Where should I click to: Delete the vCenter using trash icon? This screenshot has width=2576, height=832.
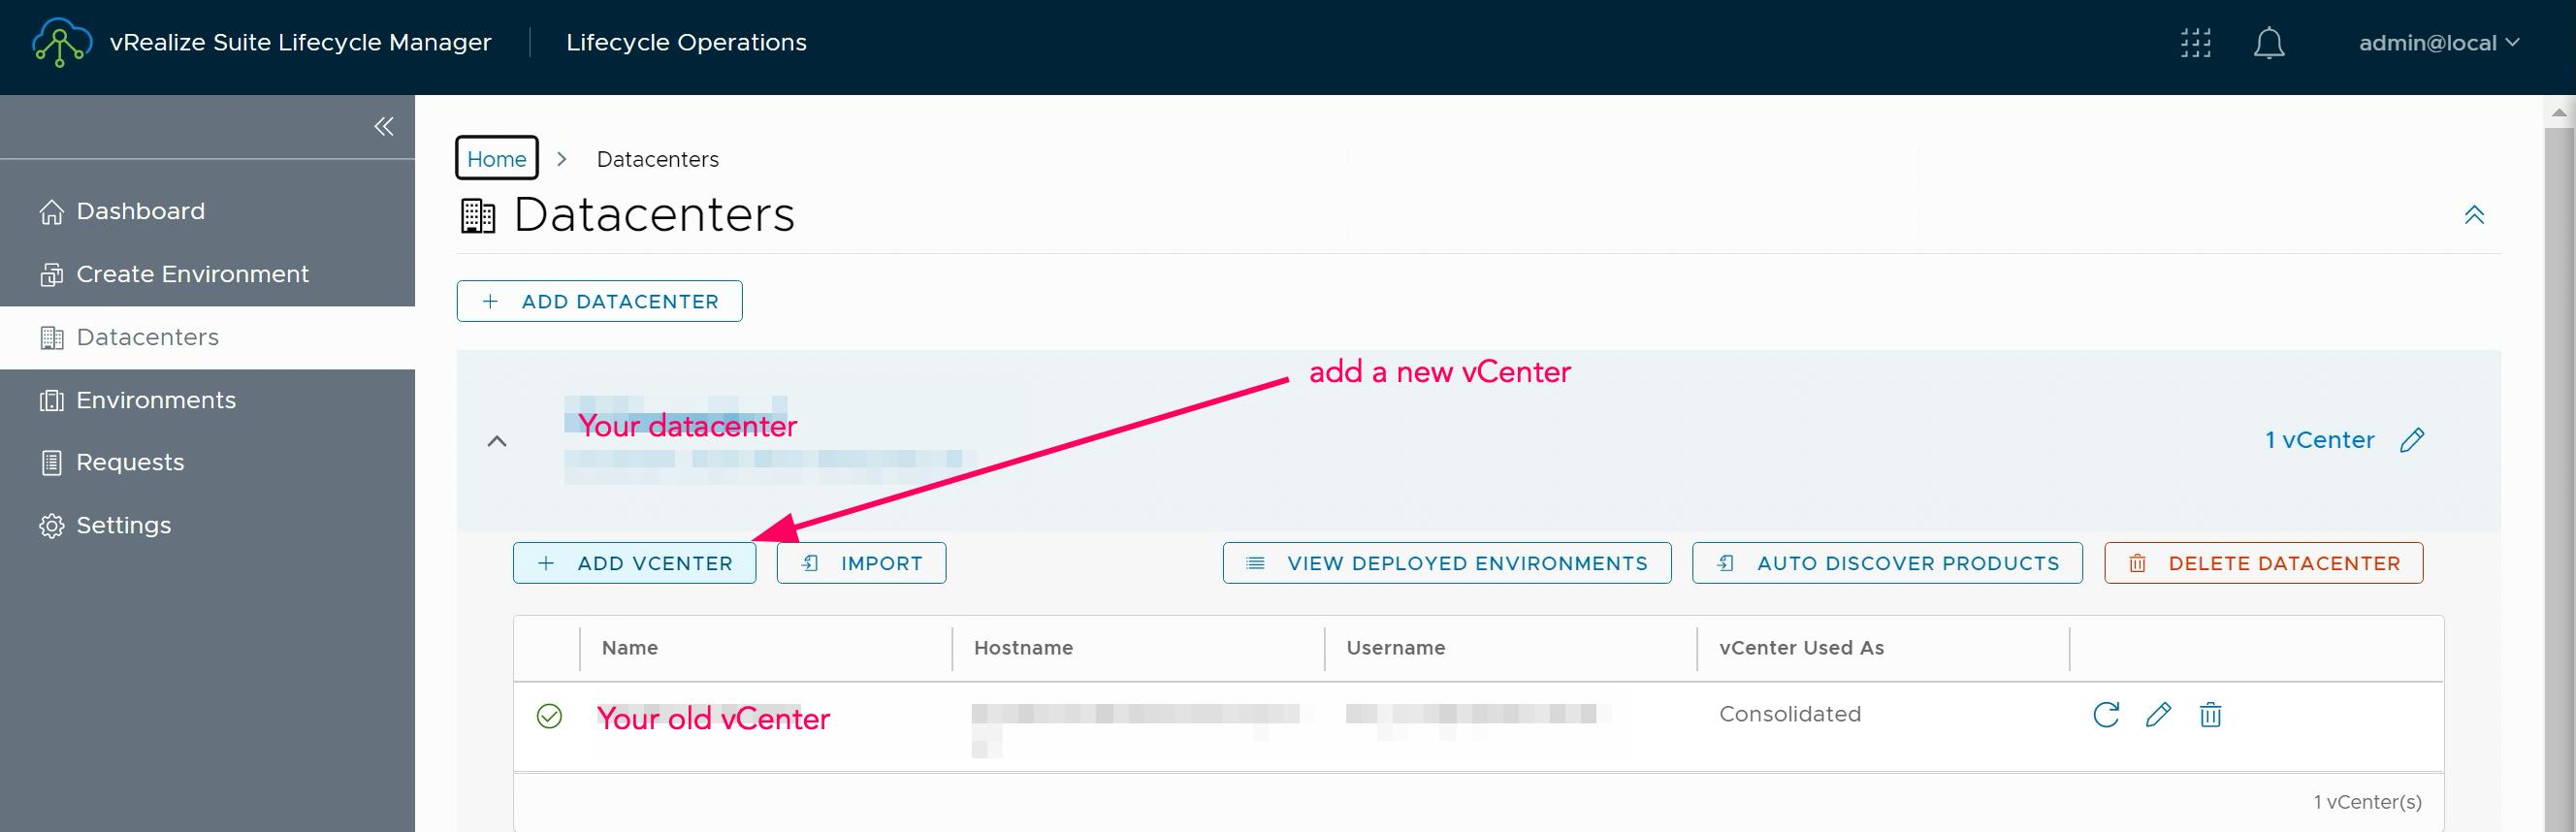coord(2210,715)
